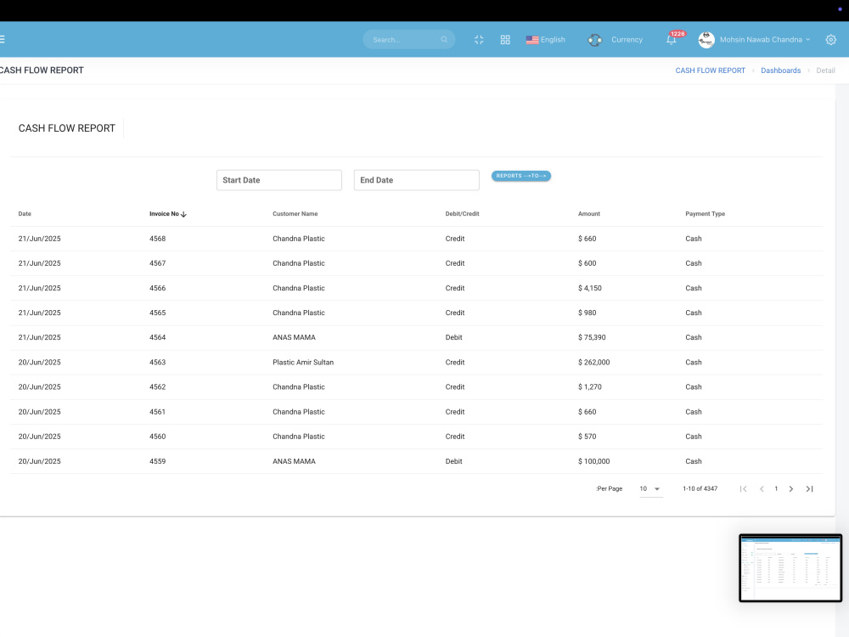Screen dimensions: 849x637
Task: Focus the top Search box
Action: point(408,40)
